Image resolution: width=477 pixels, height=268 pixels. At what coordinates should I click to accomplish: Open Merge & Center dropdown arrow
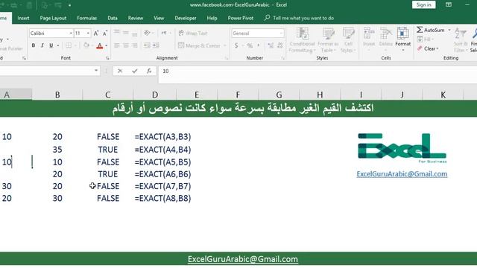pyautogui.click(x=225, y=45)
